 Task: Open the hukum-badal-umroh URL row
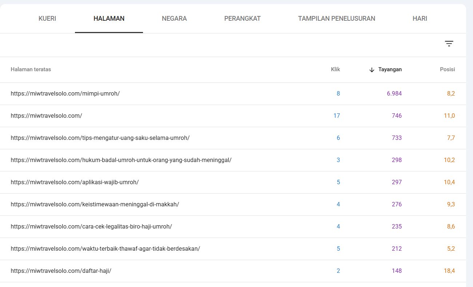pos(233,160)
